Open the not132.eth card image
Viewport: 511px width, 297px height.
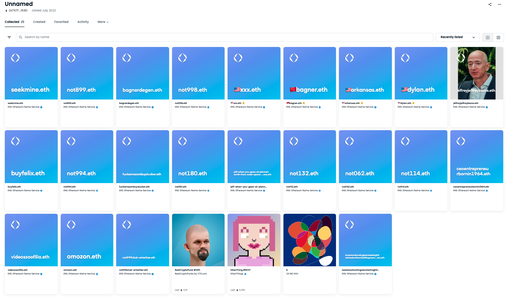[310, 156]
